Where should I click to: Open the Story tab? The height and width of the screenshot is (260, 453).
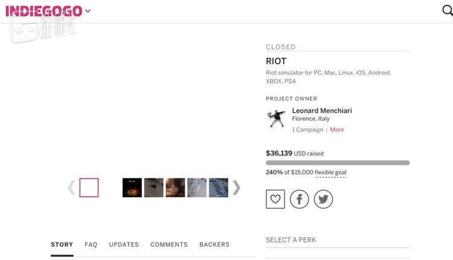click(62, 244)
